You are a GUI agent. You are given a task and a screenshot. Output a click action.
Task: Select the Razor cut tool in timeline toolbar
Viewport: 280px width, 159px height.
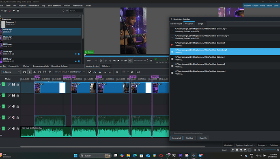pyautogui.click(x=34, y=72)
